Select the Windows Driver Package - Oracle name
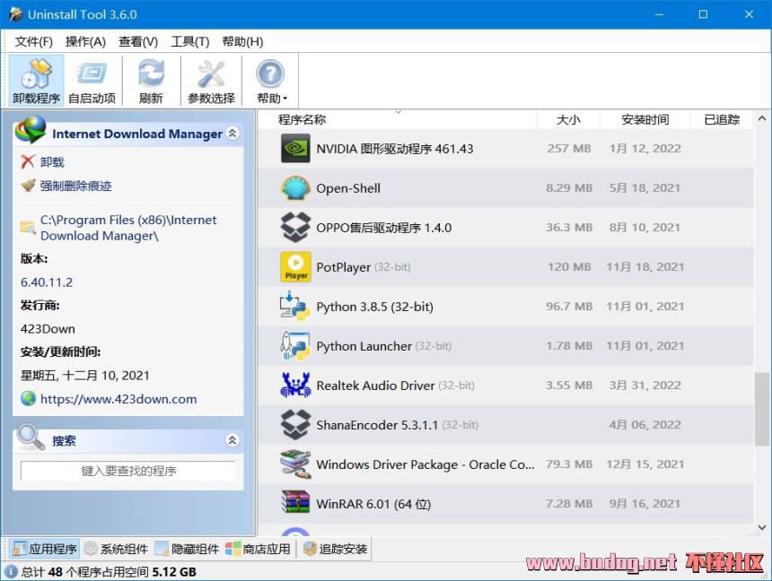772x581 pixels. (x=425, y=464)
